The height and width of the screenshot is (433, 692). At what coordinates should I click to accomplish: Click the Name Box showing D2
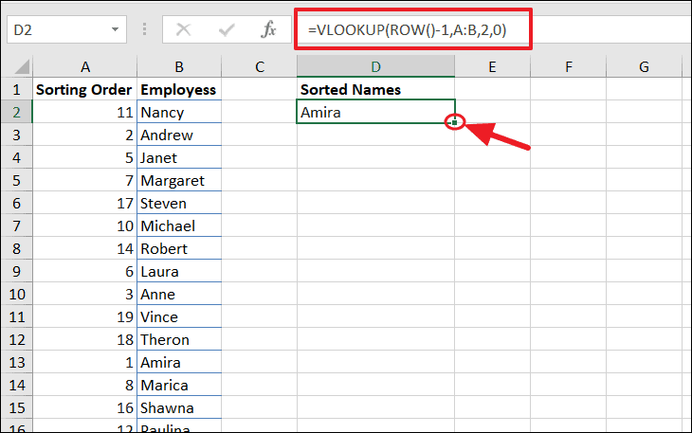tap(66, 29)
